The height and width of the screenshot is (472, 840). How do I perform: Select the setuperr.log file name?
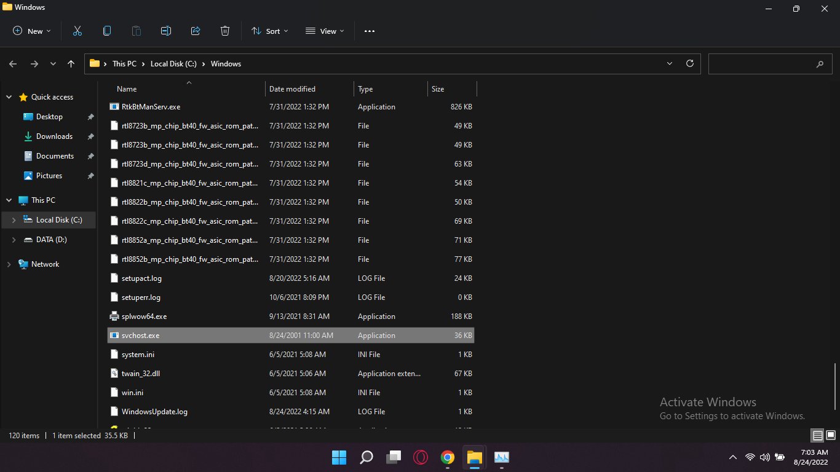click(x=141, y=297)
